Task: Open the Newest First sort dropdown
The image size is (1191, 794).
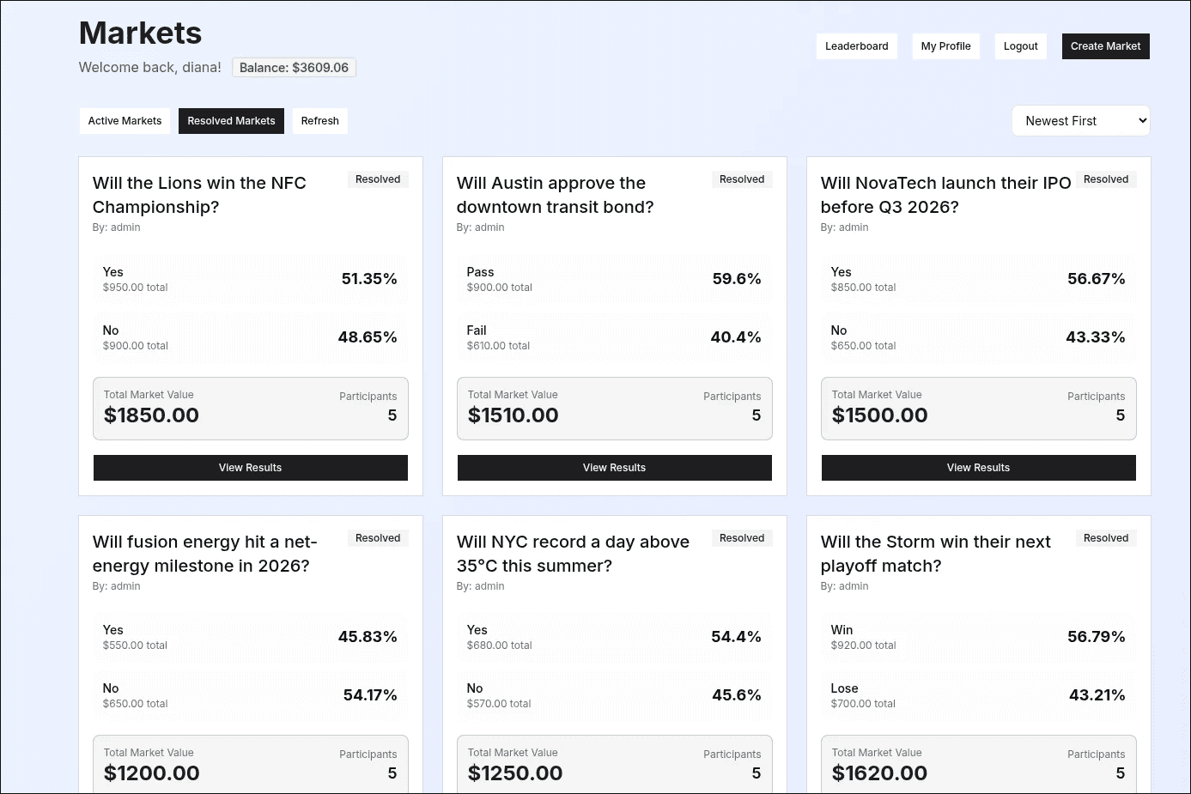Action: click(x=1080, y=121)
